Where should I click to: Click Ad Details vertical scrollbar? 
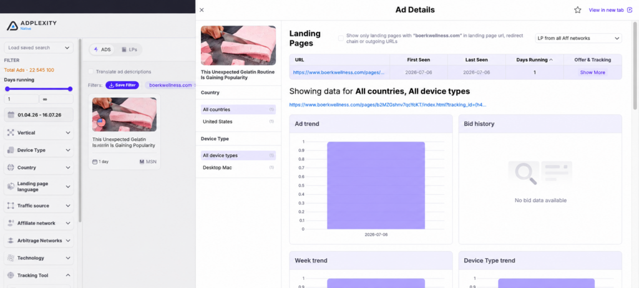coord(635,65)
